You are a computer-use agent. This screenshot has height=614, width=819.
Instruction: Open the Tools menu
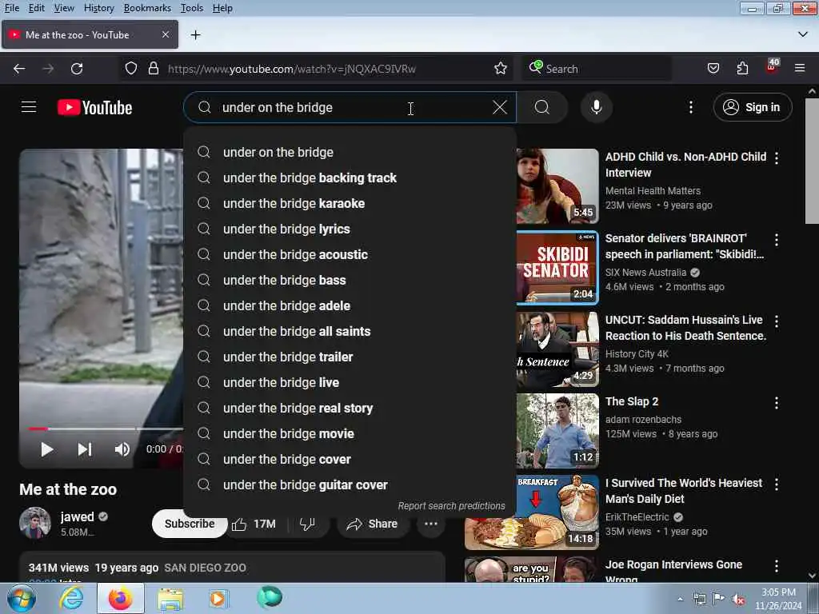tap(192, 8)
